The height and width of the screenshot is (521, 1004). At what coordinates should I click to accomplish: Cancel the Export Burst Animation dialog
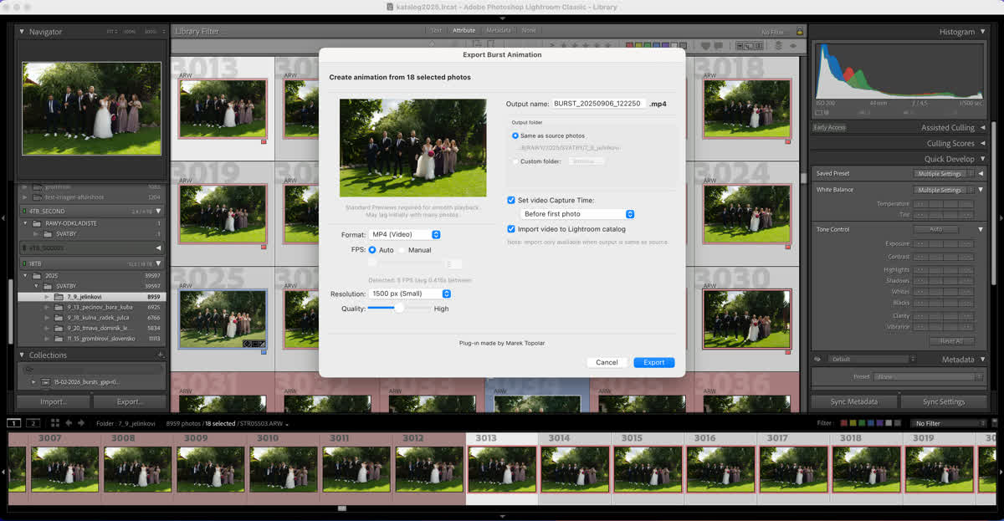[607, 362]
